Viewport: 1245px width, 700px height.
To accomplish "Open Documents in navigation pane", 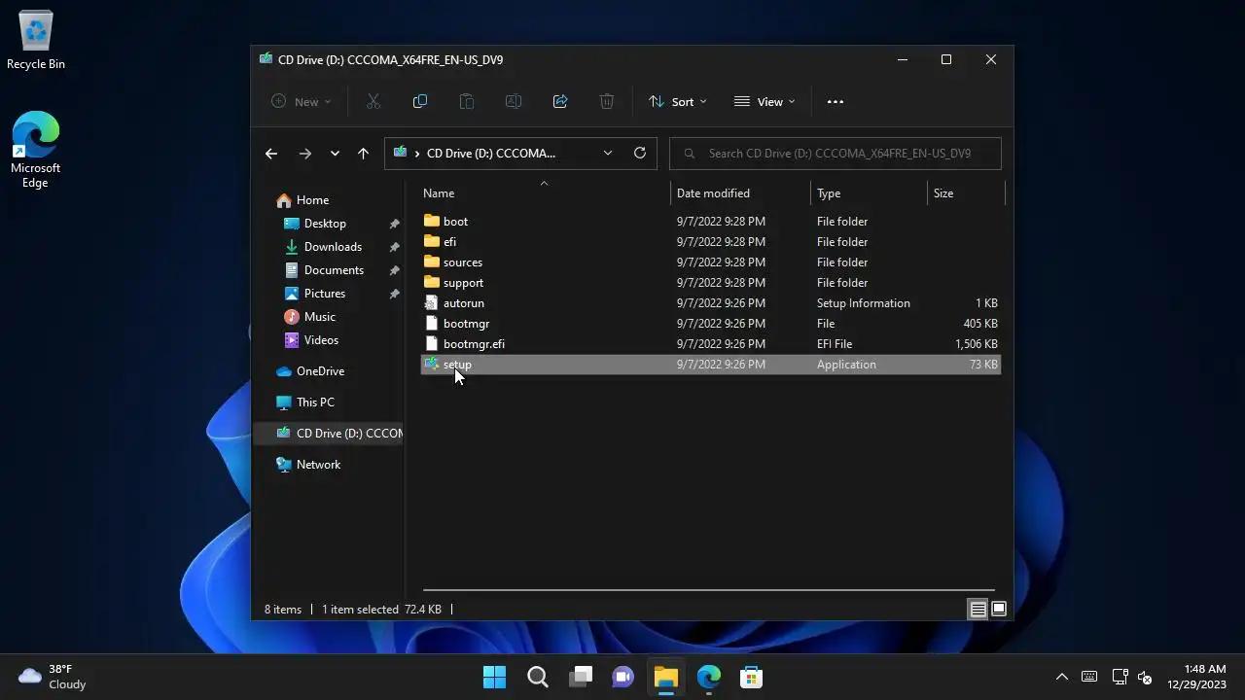I will pos(334,270).
